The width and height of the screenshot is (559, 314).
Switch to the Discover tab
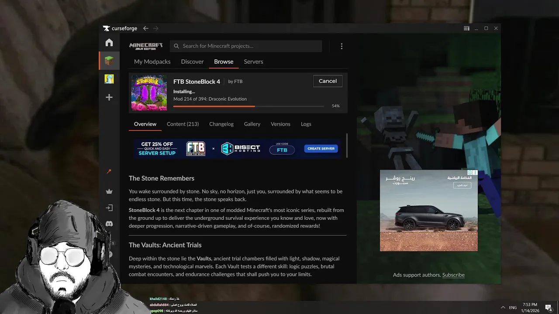[x=192, y=61]
